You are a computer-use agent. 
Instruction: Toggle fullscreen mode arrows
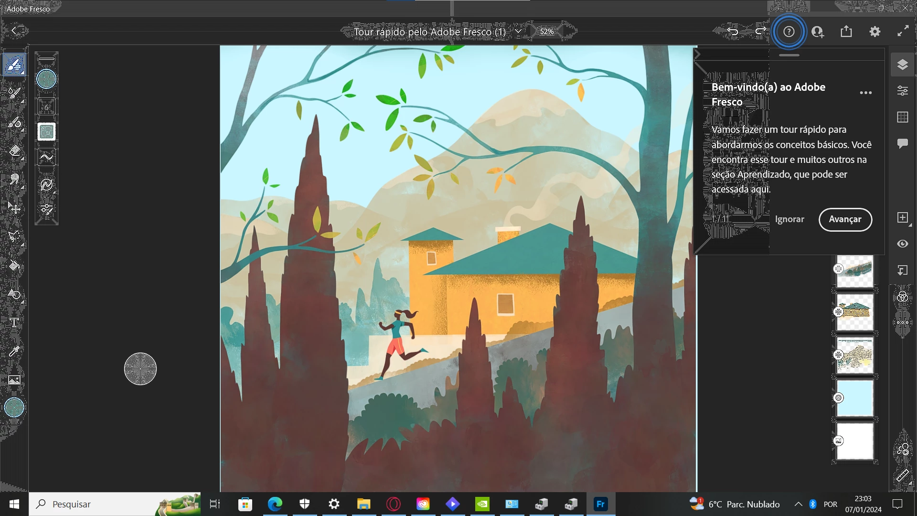[x=903, y=32]
